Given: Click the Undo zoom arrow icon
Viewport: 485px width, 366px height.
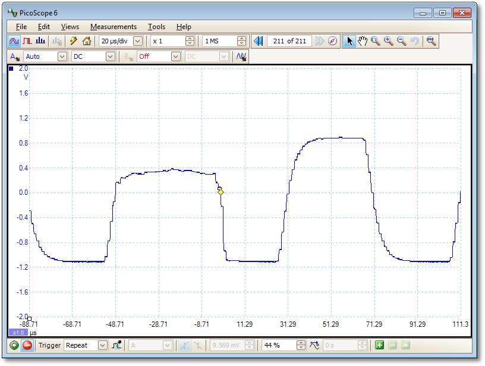Looking at the screenshot, I should pyautogui.click(x=415, y=41).
